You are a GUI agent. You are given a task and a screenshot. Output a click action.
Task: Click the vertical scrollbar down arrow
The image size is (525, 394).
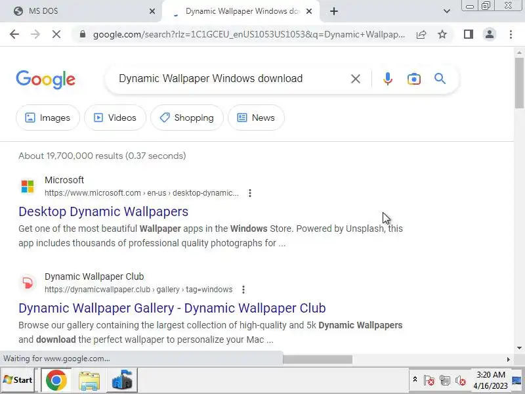519,348
